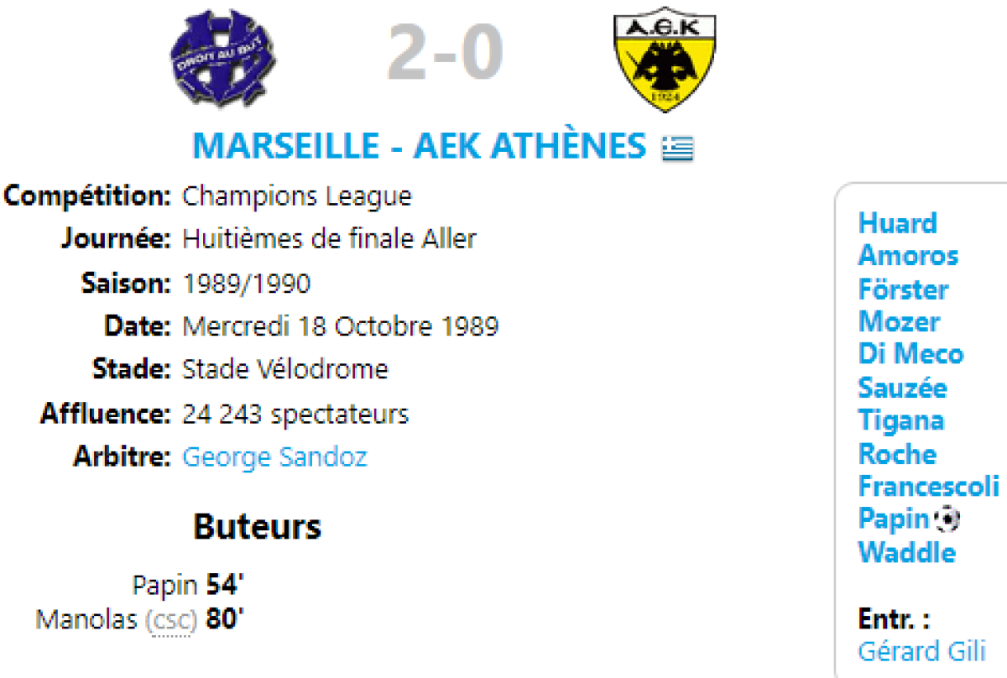Select Amoros in the lineup

coord(907,256)
